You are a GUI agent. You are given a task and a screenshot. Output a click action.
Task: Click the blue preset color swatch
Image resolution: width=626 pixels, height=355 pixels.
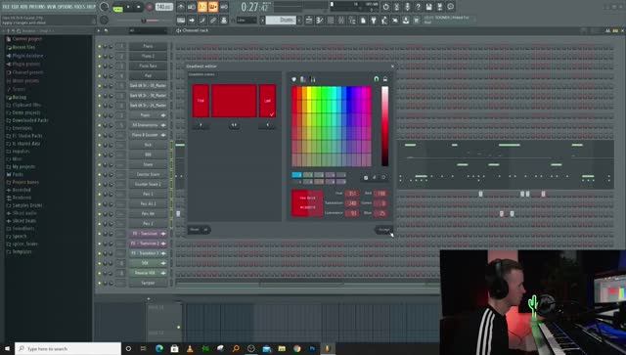point(296,175)
